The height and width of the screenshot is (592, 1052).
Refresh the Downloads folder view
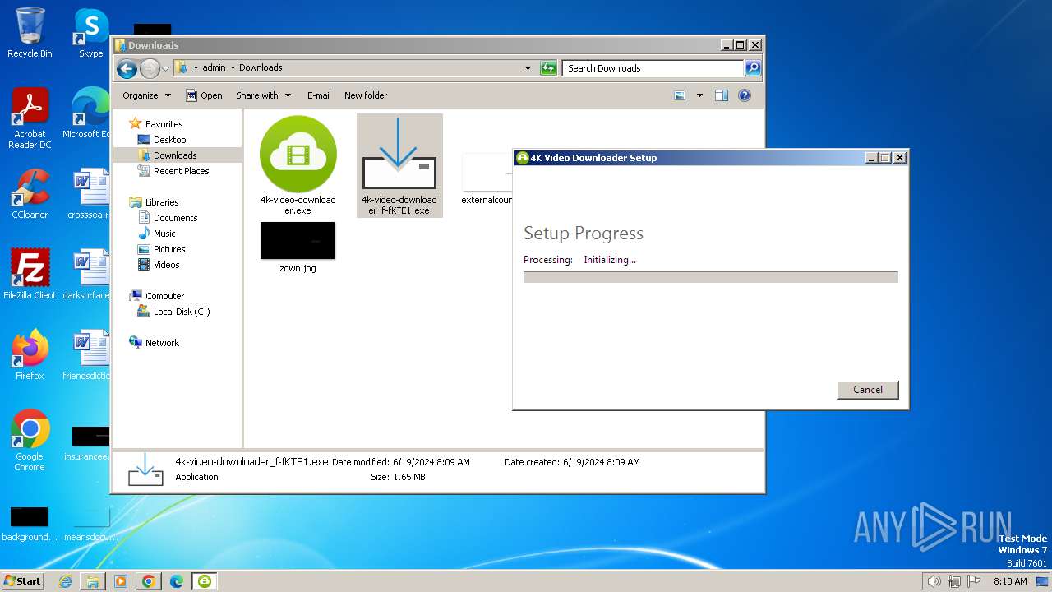click(548, 68)
